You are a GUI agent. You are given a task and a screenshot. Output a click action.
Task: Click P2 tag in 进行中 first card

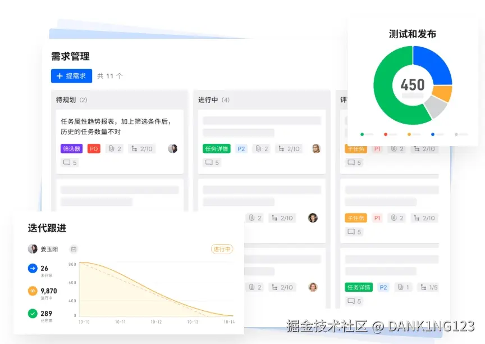[241, 148]
